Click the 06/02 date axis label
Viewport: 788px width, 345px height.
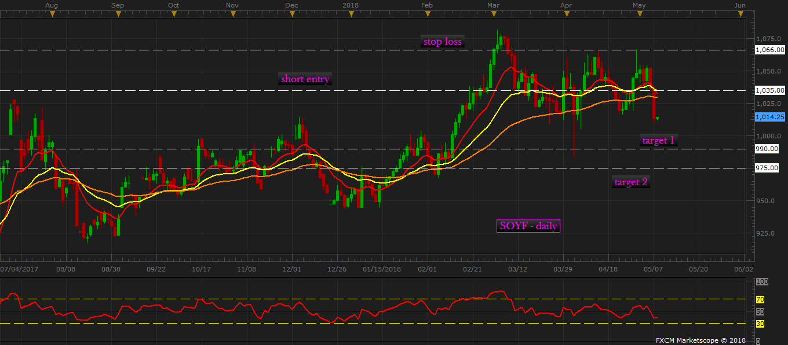(743, 269)
